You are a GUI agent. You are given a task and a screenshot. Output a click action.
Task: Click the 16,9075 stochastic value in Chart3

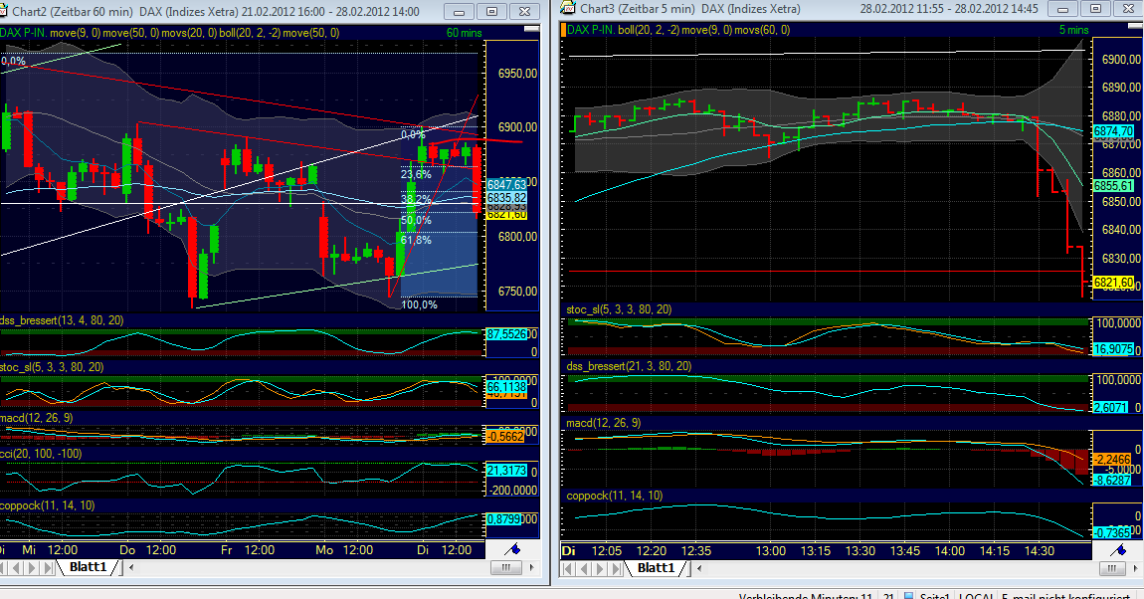click(1113, 348)
